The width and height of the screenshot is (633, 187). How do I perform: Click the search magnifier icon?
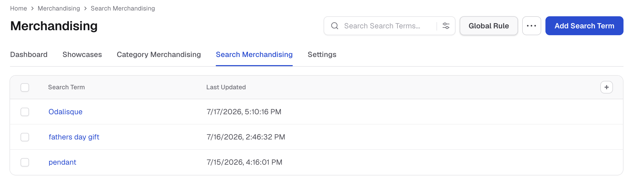coord(335,26)
